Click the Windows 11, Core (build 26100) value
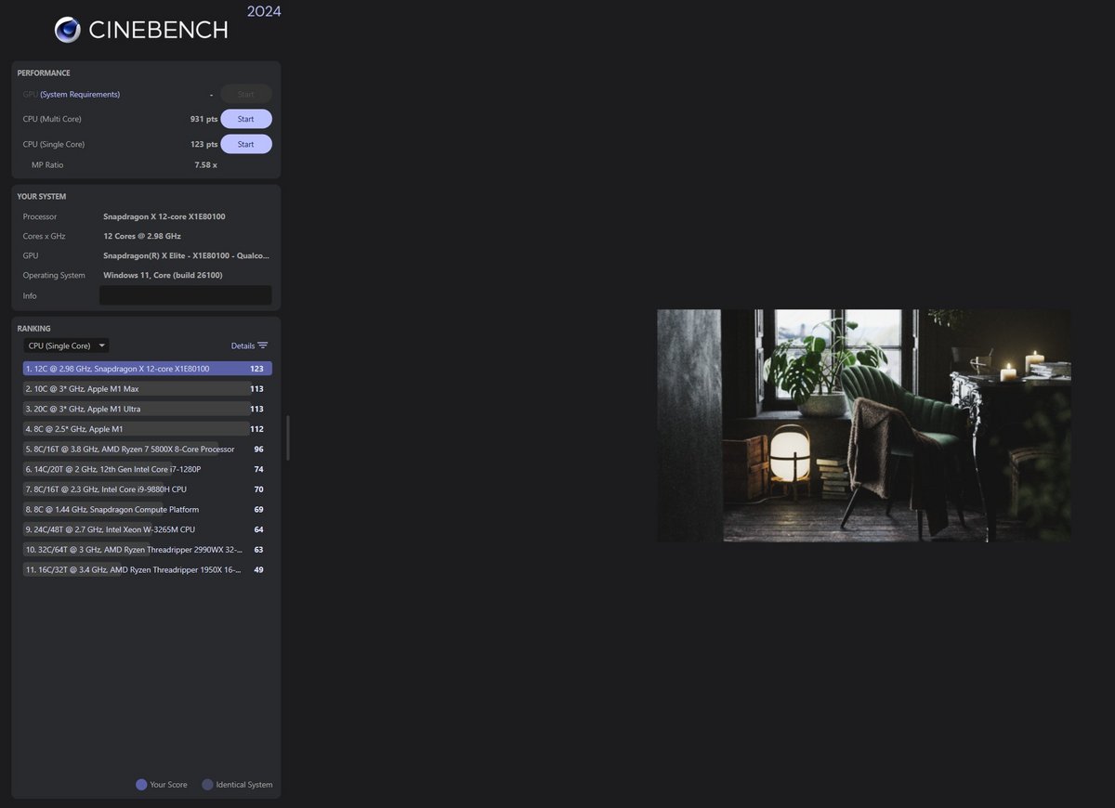The image size is (1115, 808). click(x=163, y=275)
